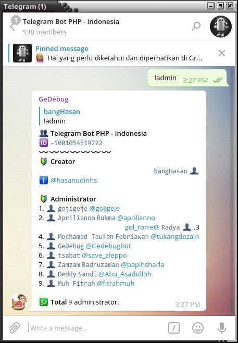This screenshot has height=343, width=238.
Task: Click Creator heading text
Action: coord(63,162)
